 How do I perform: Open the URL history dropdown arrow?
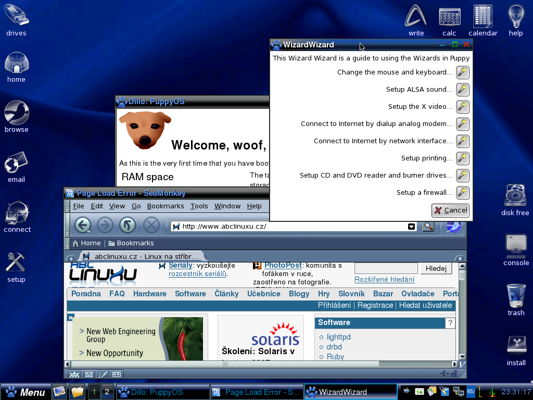(x=411, y=227)
